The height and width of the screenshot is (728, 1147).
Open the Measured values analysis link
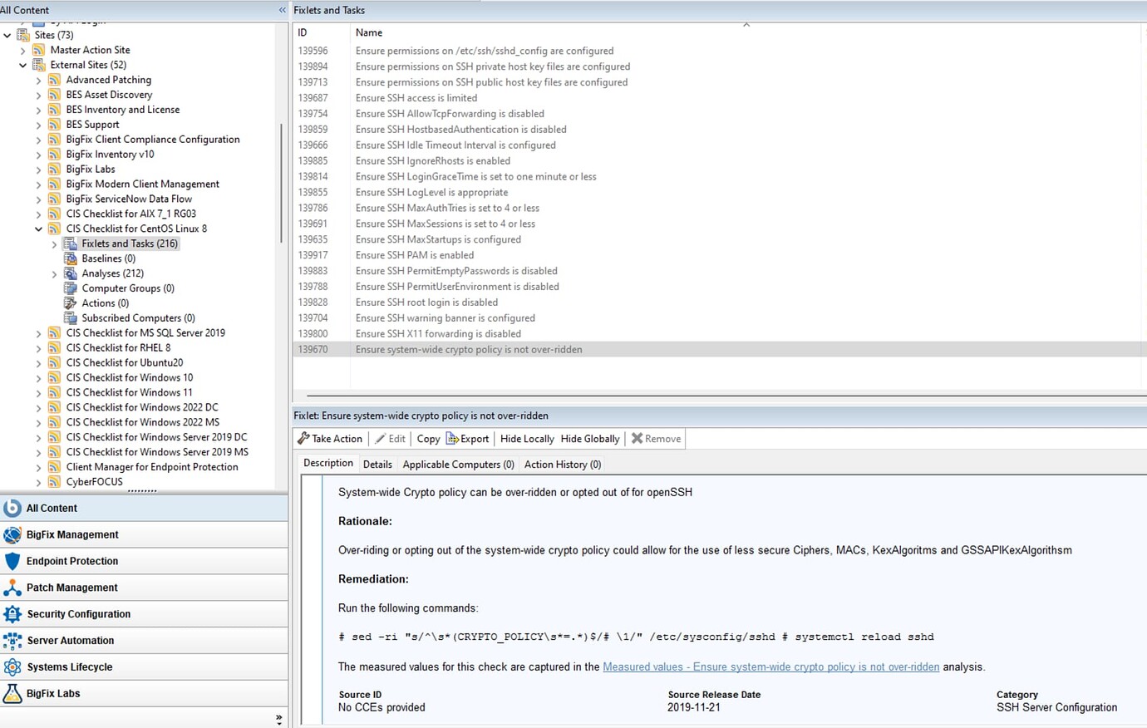point(770,667)
